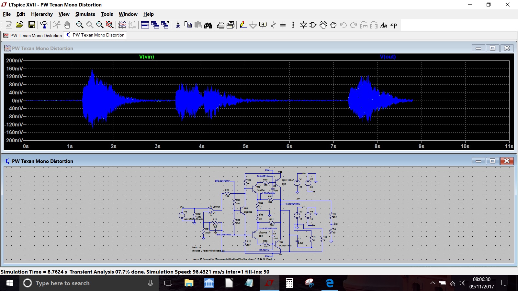Open the Edit menu

pyautogui.click(x=21, y=14)
